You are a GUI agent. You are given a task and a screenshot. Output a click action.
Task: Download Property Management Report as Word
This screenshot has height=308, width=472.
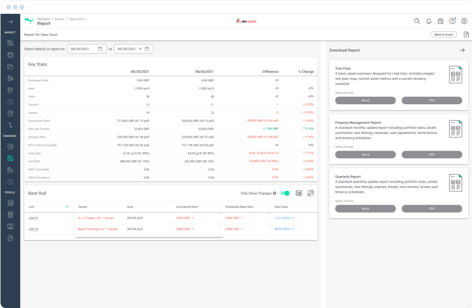tap(365, 154)
